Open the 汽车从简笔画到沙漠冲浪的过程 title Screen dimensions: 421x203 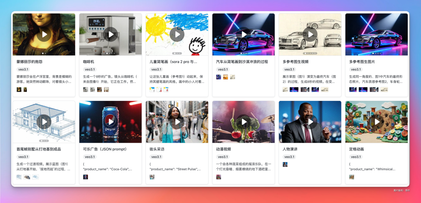pyautogui.click(x=242, y=62)
